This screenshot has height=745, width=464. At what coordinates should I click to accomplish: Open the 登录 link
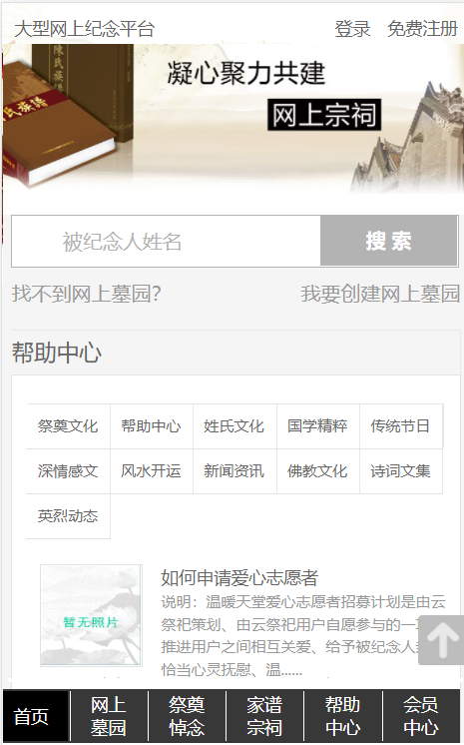[x=352, y=29]
